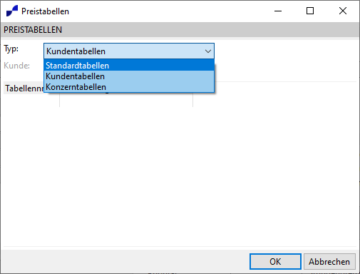Minimize the Preistabellen window

[x=278, y=11]
